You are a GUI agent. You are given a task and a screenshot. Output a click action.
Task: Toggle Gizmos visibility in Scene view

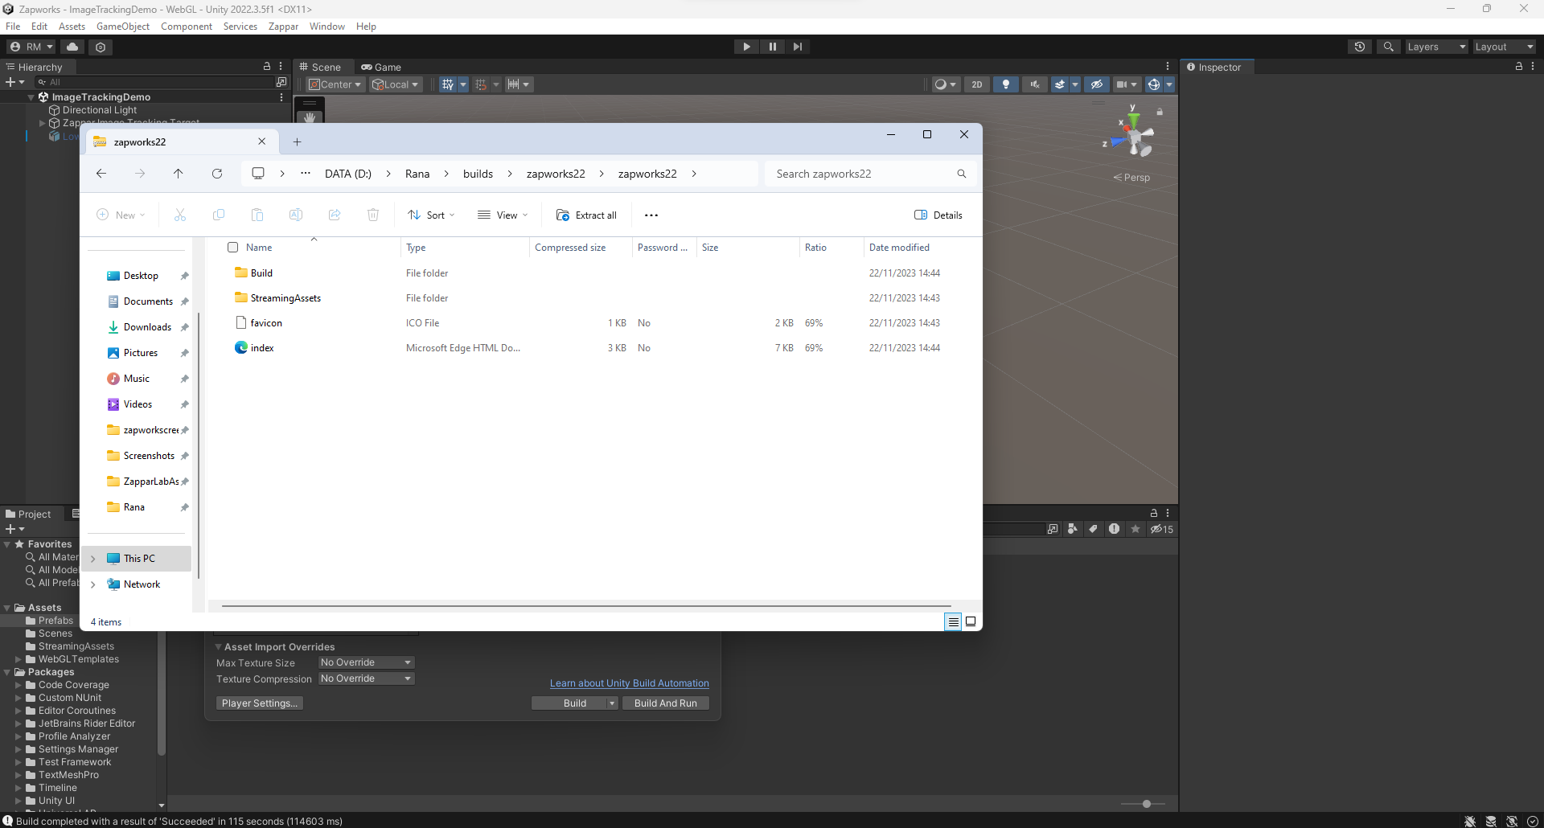(1154, 84)
